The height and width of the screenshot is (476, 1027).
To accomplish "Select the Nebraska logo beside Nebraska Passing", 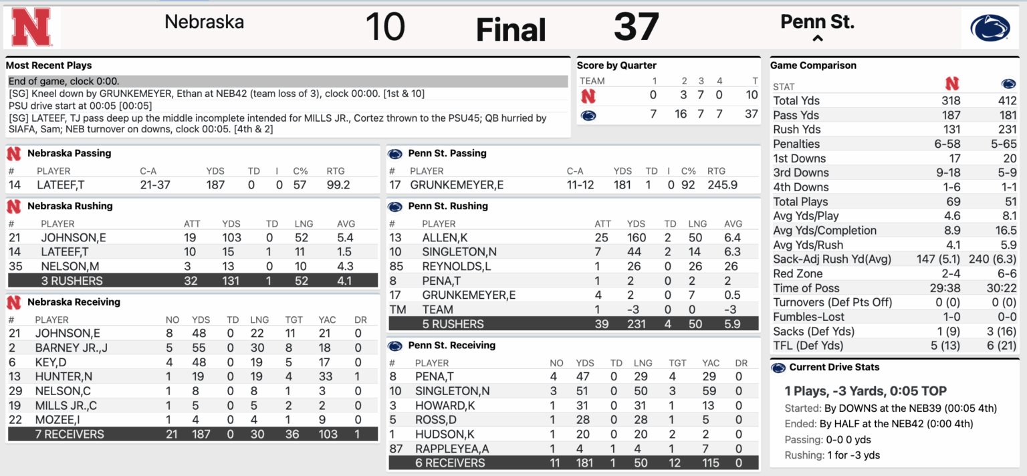I will (13, 153).
